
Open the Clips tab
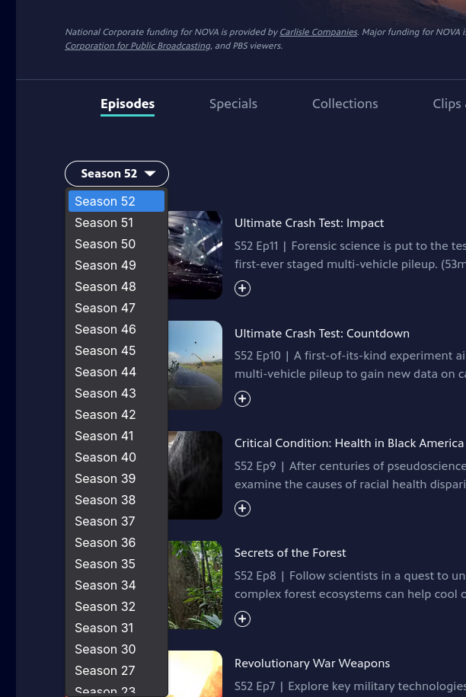(448, 104)
